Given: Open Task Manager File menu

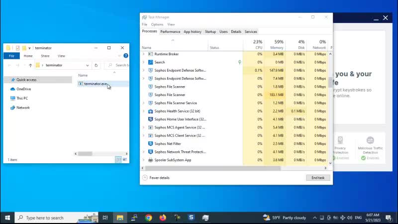Looking at the screenshot, I should click(x=144, y=24).
